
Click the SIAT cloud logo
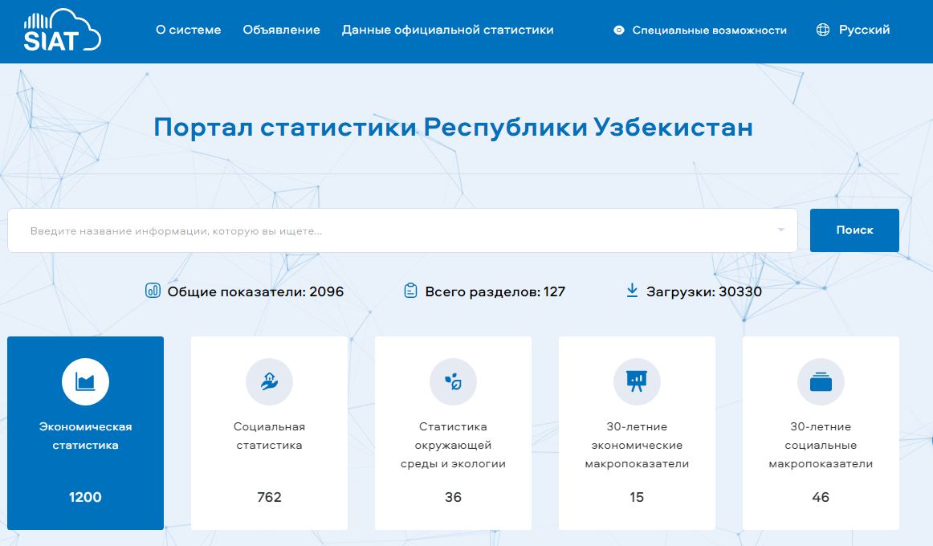(62, 31)
